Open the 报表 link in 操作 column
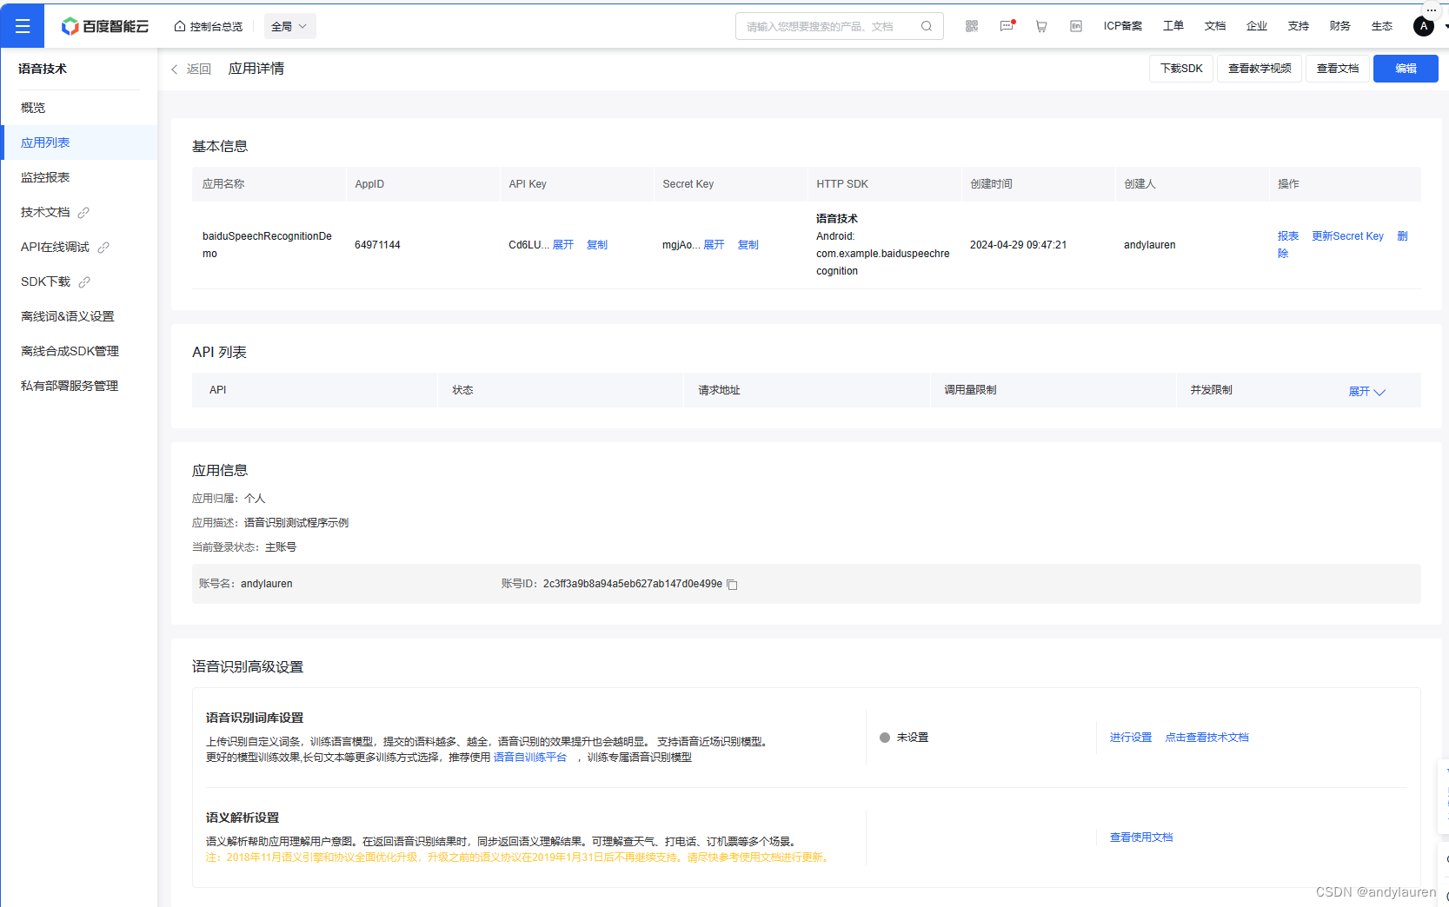 point(1288,236)
